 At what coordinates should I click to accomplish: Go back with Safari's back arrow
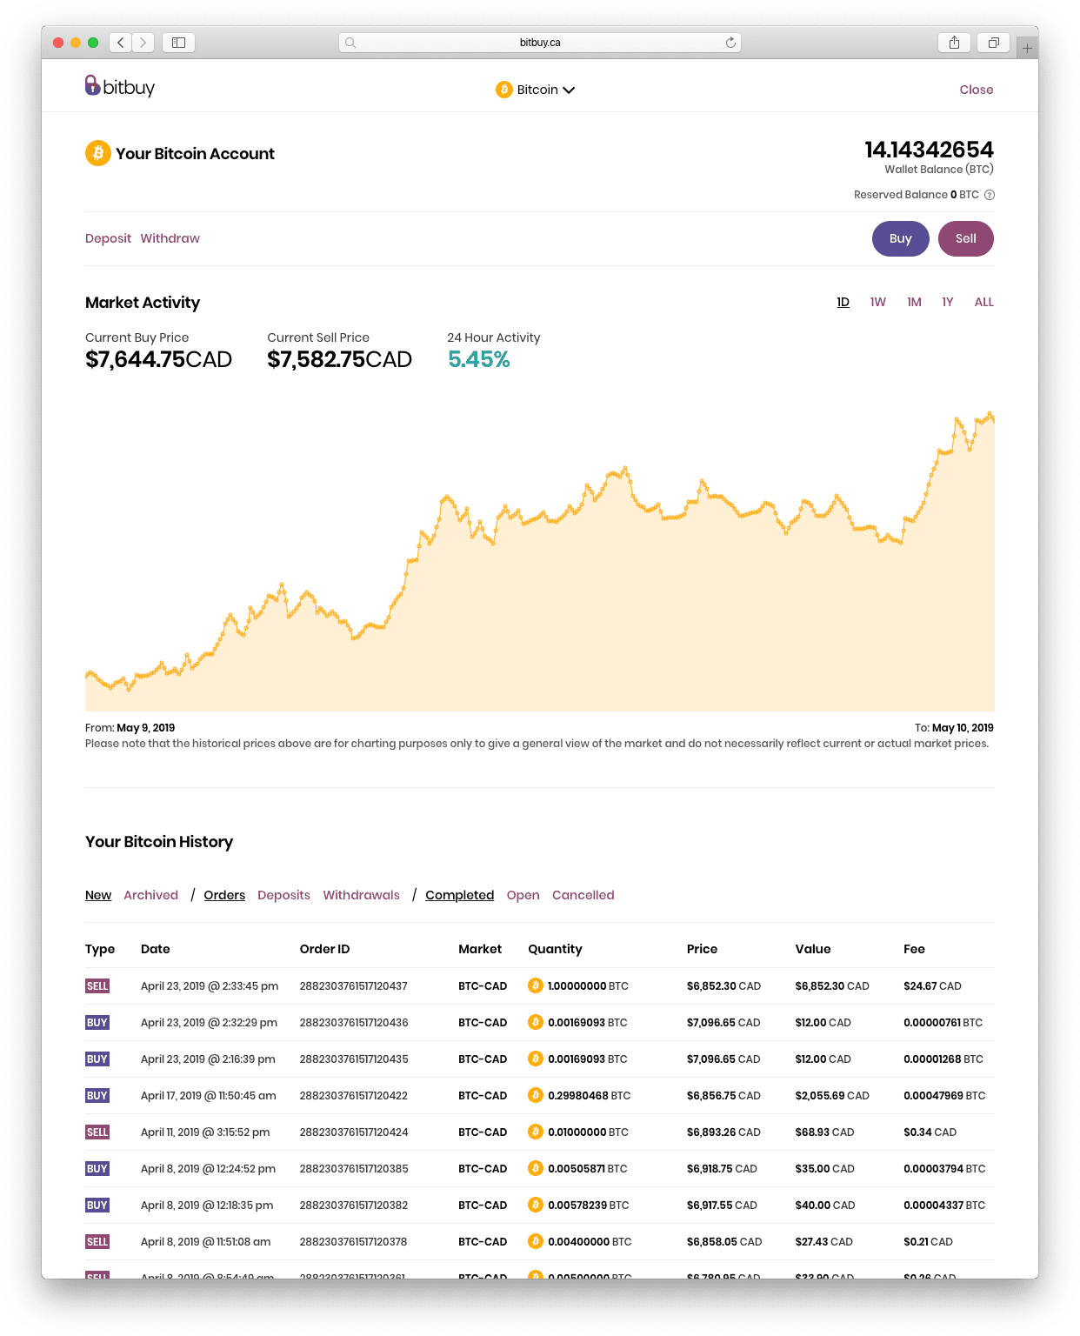tap(121, 43)
